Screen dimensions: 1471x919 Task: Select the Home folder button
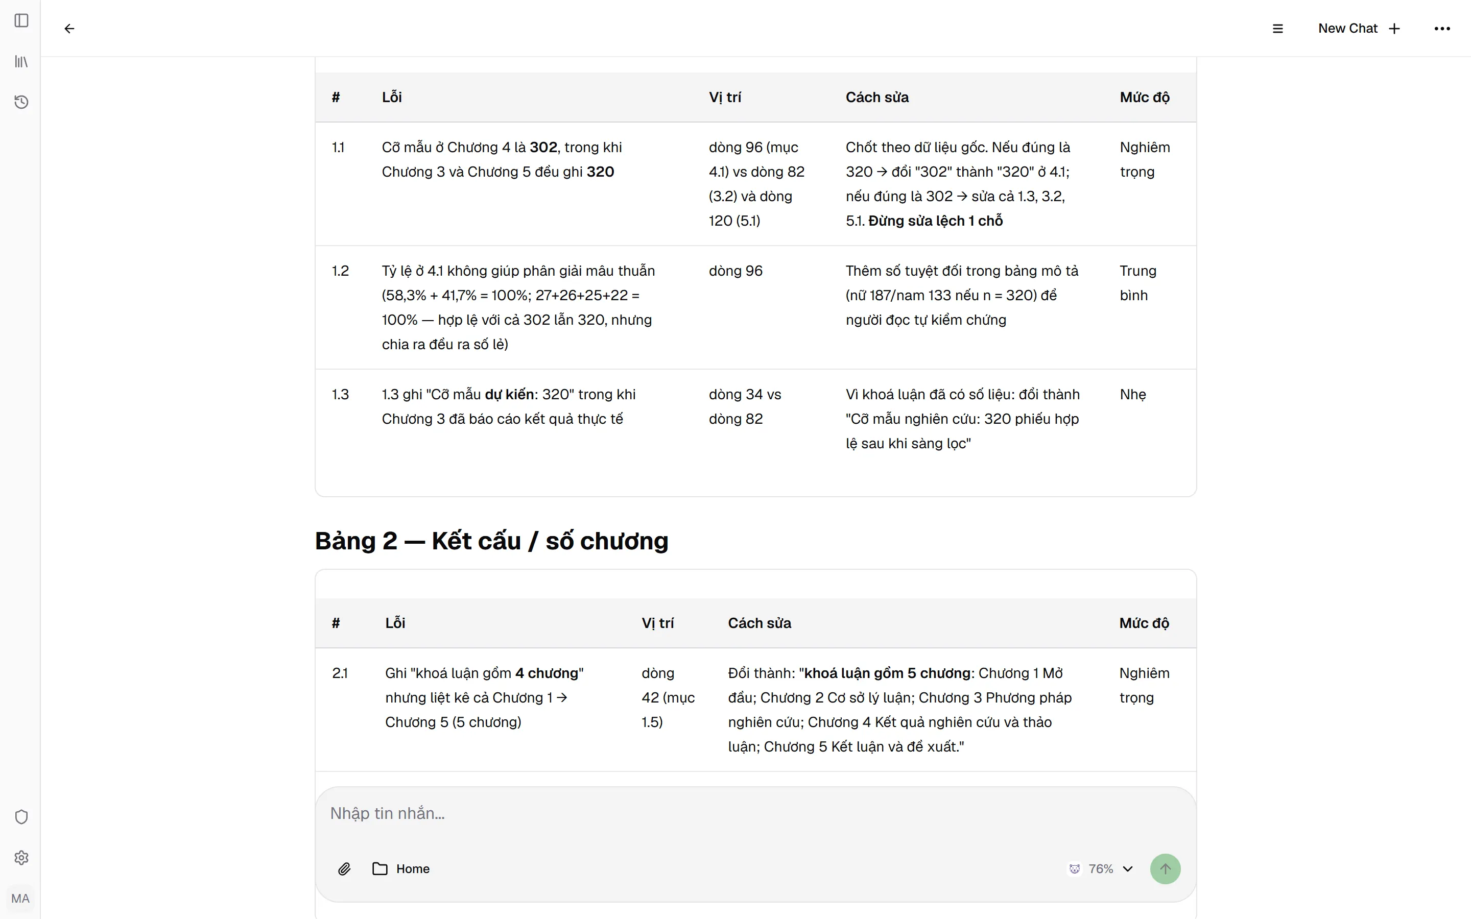tap(400, 869)
